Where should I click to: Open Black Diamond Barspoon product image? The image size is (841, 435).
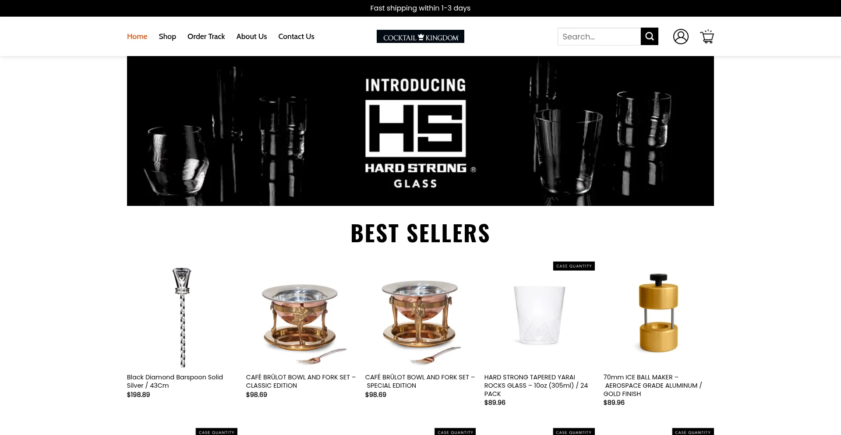point(182,317)
